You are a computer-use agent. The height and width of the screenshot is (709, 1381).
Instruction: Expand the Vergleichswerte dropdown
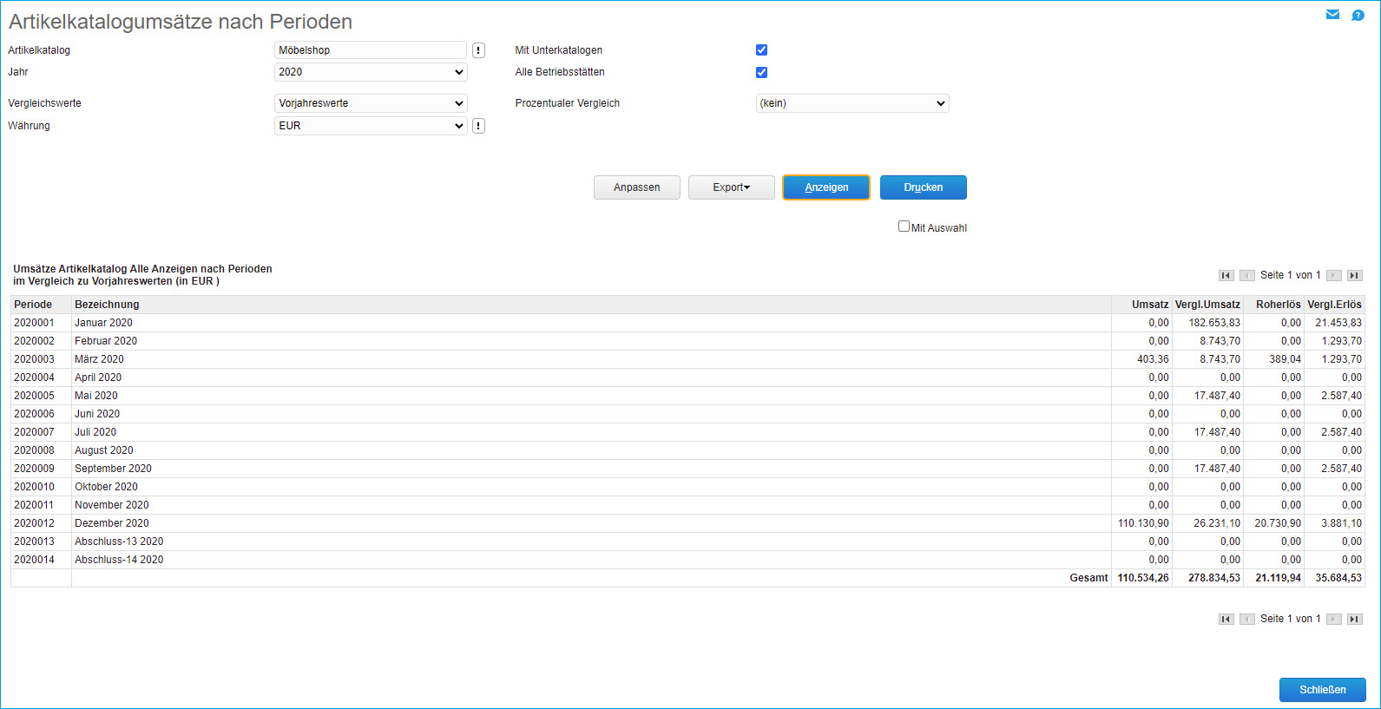(371, 103)
